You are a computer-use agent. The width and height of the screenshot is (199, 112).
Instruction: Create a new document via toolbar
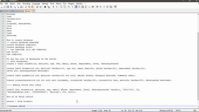(1, 7)
